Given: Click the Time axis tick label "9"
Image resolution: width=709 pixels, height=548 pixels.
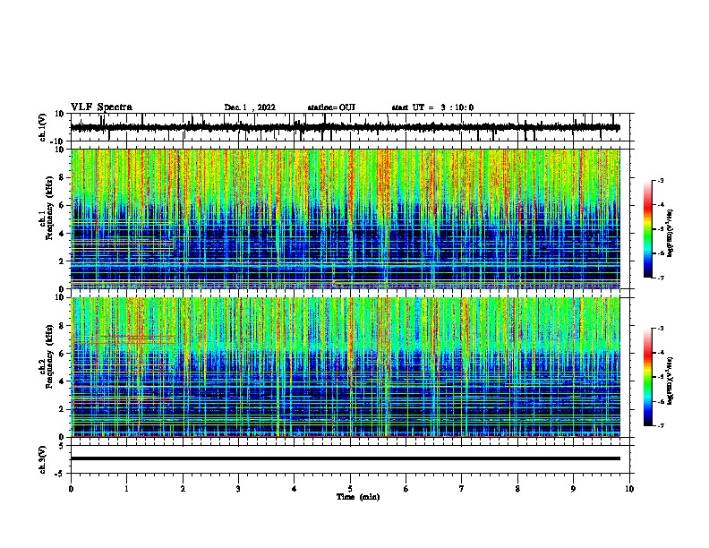Looking at the screenshot, I should tap(573, 489).
